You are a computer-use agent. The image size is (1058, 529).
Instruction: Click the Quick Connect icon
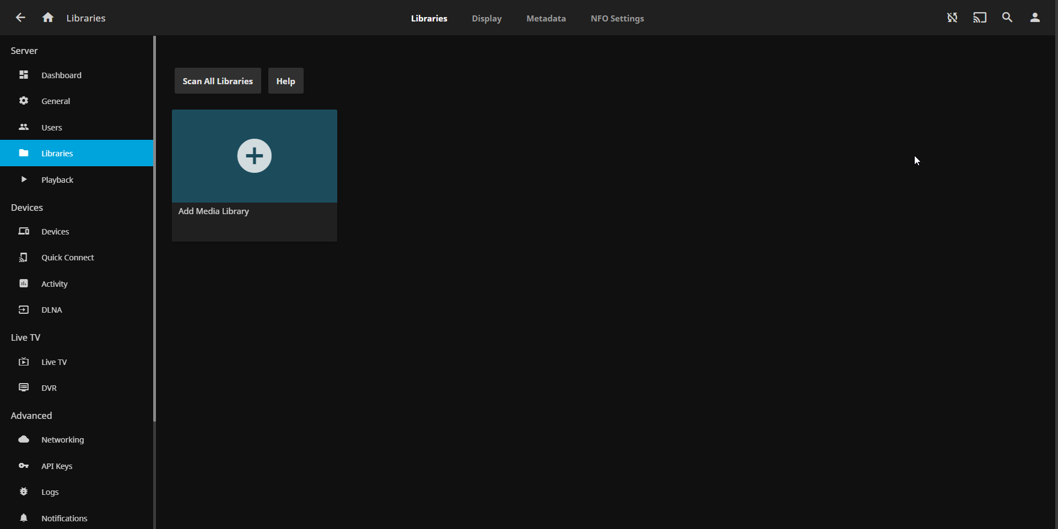click(x=24, y=257)
